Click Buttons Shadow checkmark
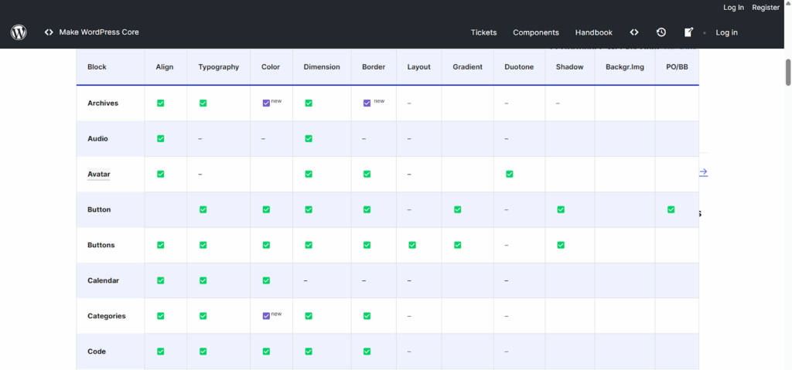Screen dimensions: 792x370 coord(561,245)
